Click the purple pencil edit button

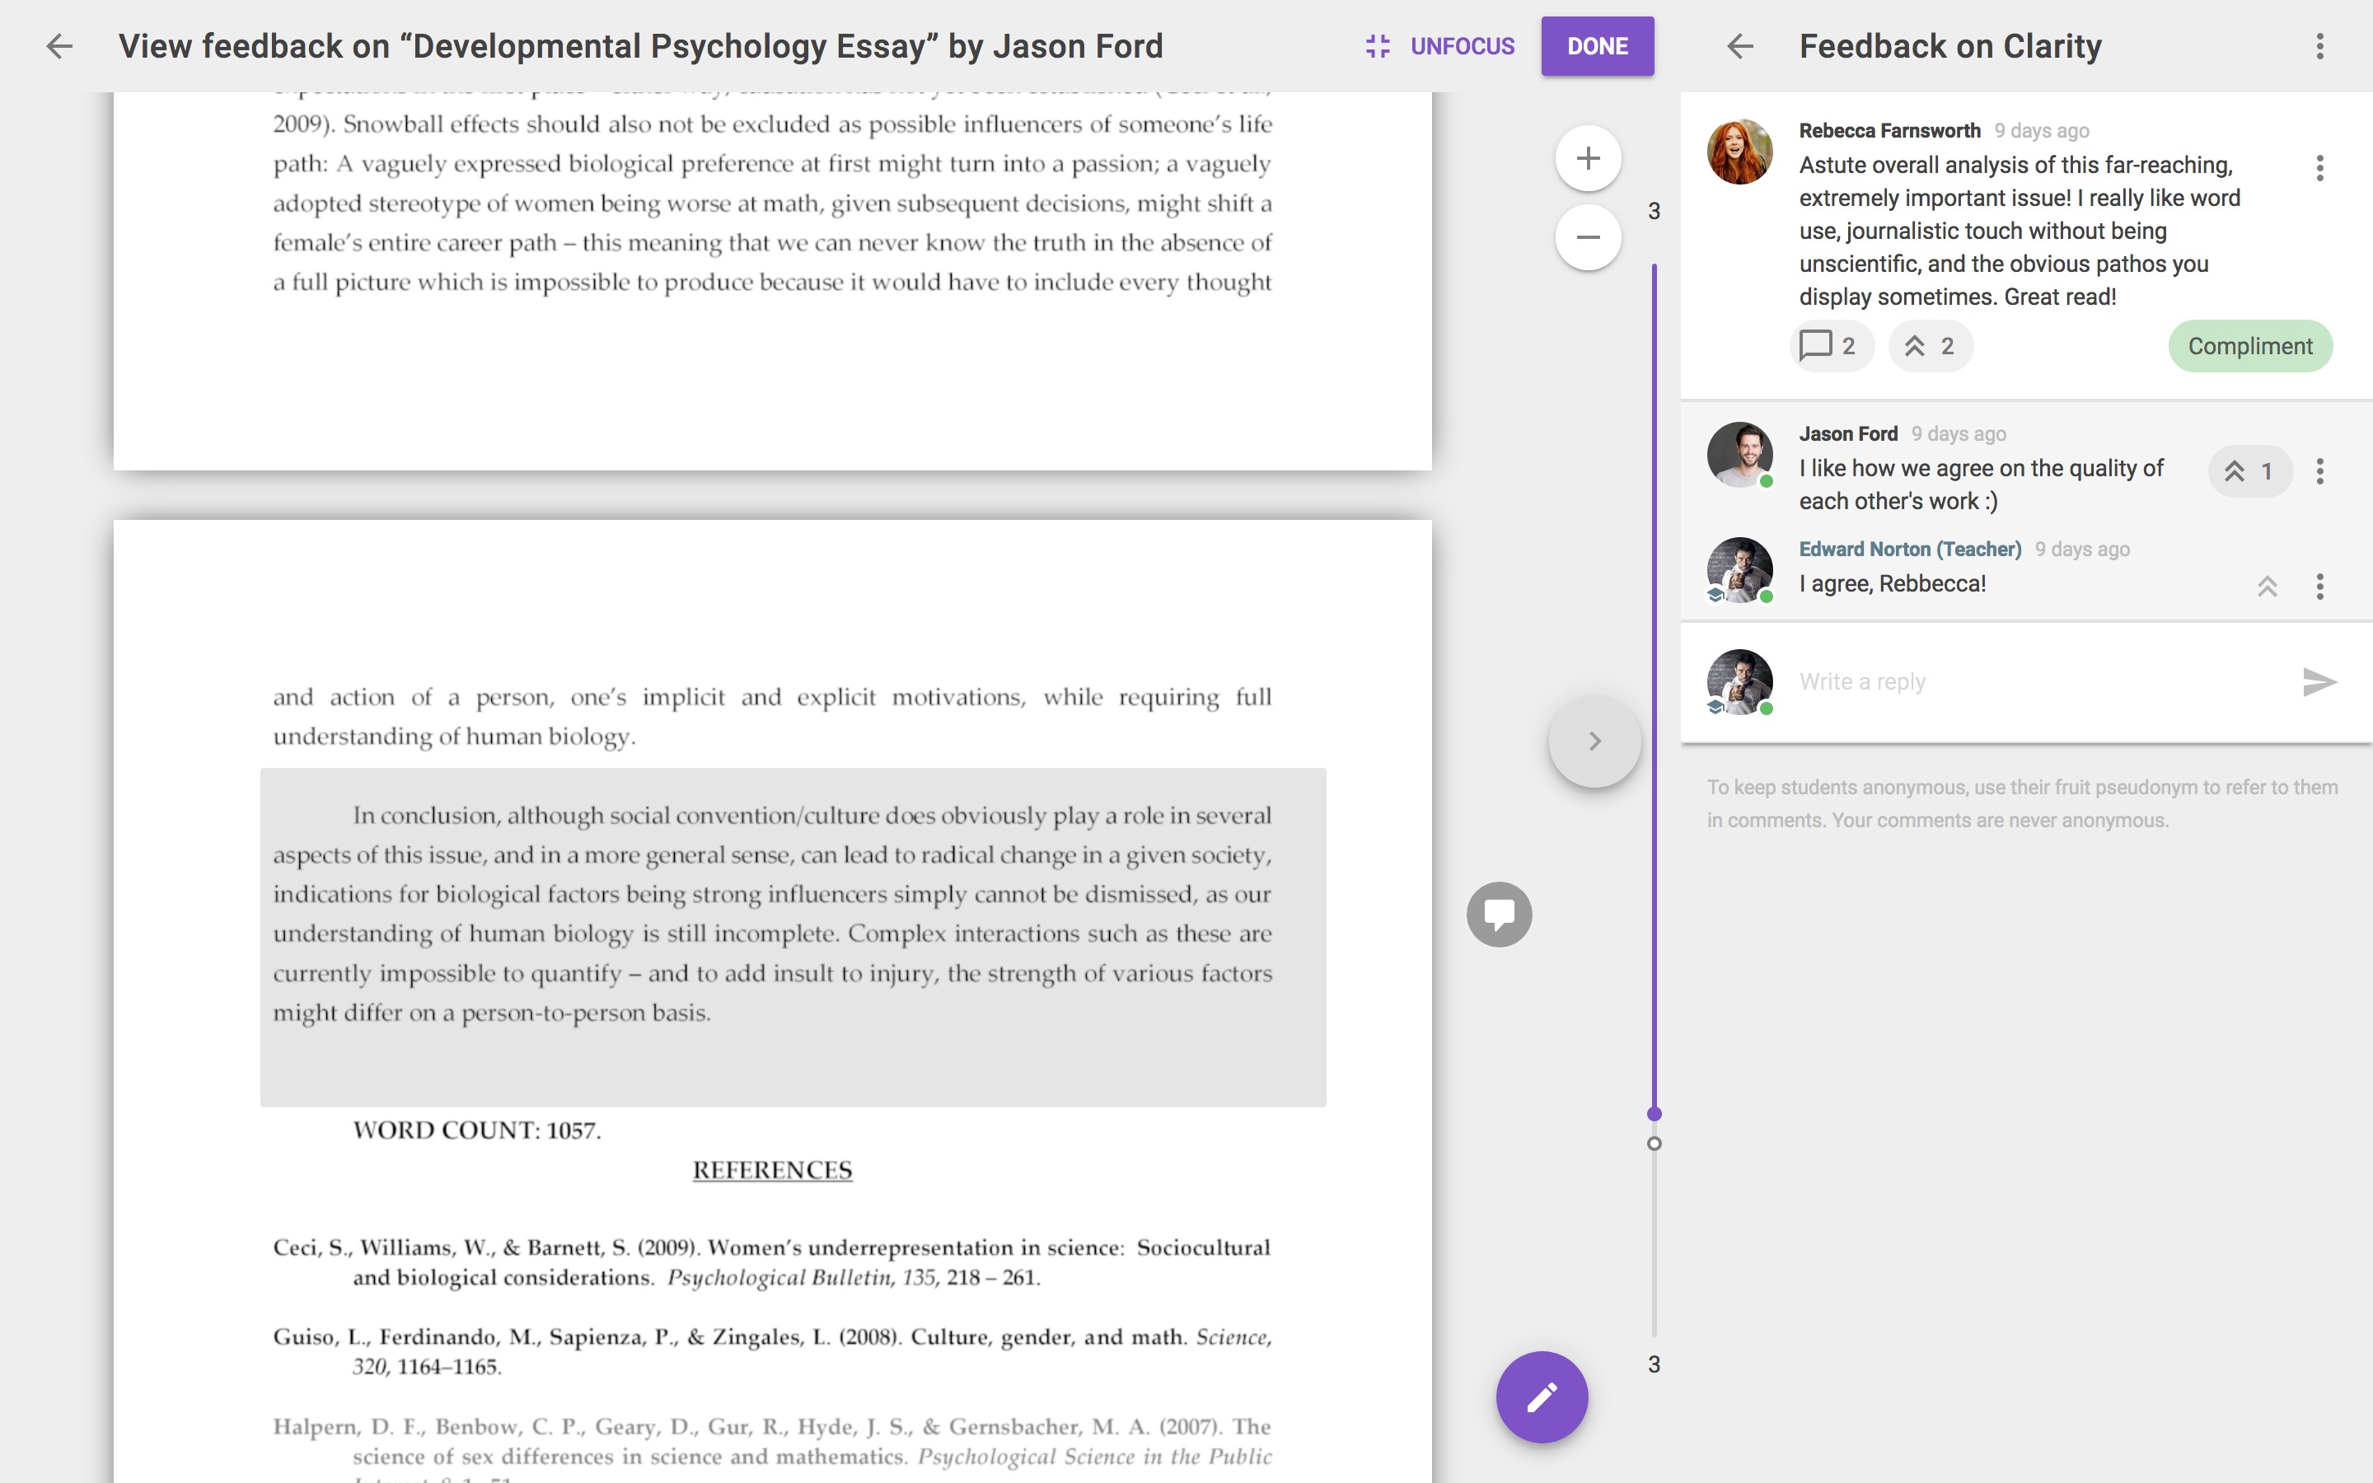(1542, 1396)
